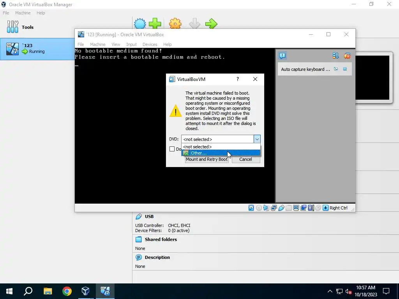This screenshot has height=299, width=399.
Task: Click the keep-finished-progresses toggle icon in notification panel
Action: (335, 56)
